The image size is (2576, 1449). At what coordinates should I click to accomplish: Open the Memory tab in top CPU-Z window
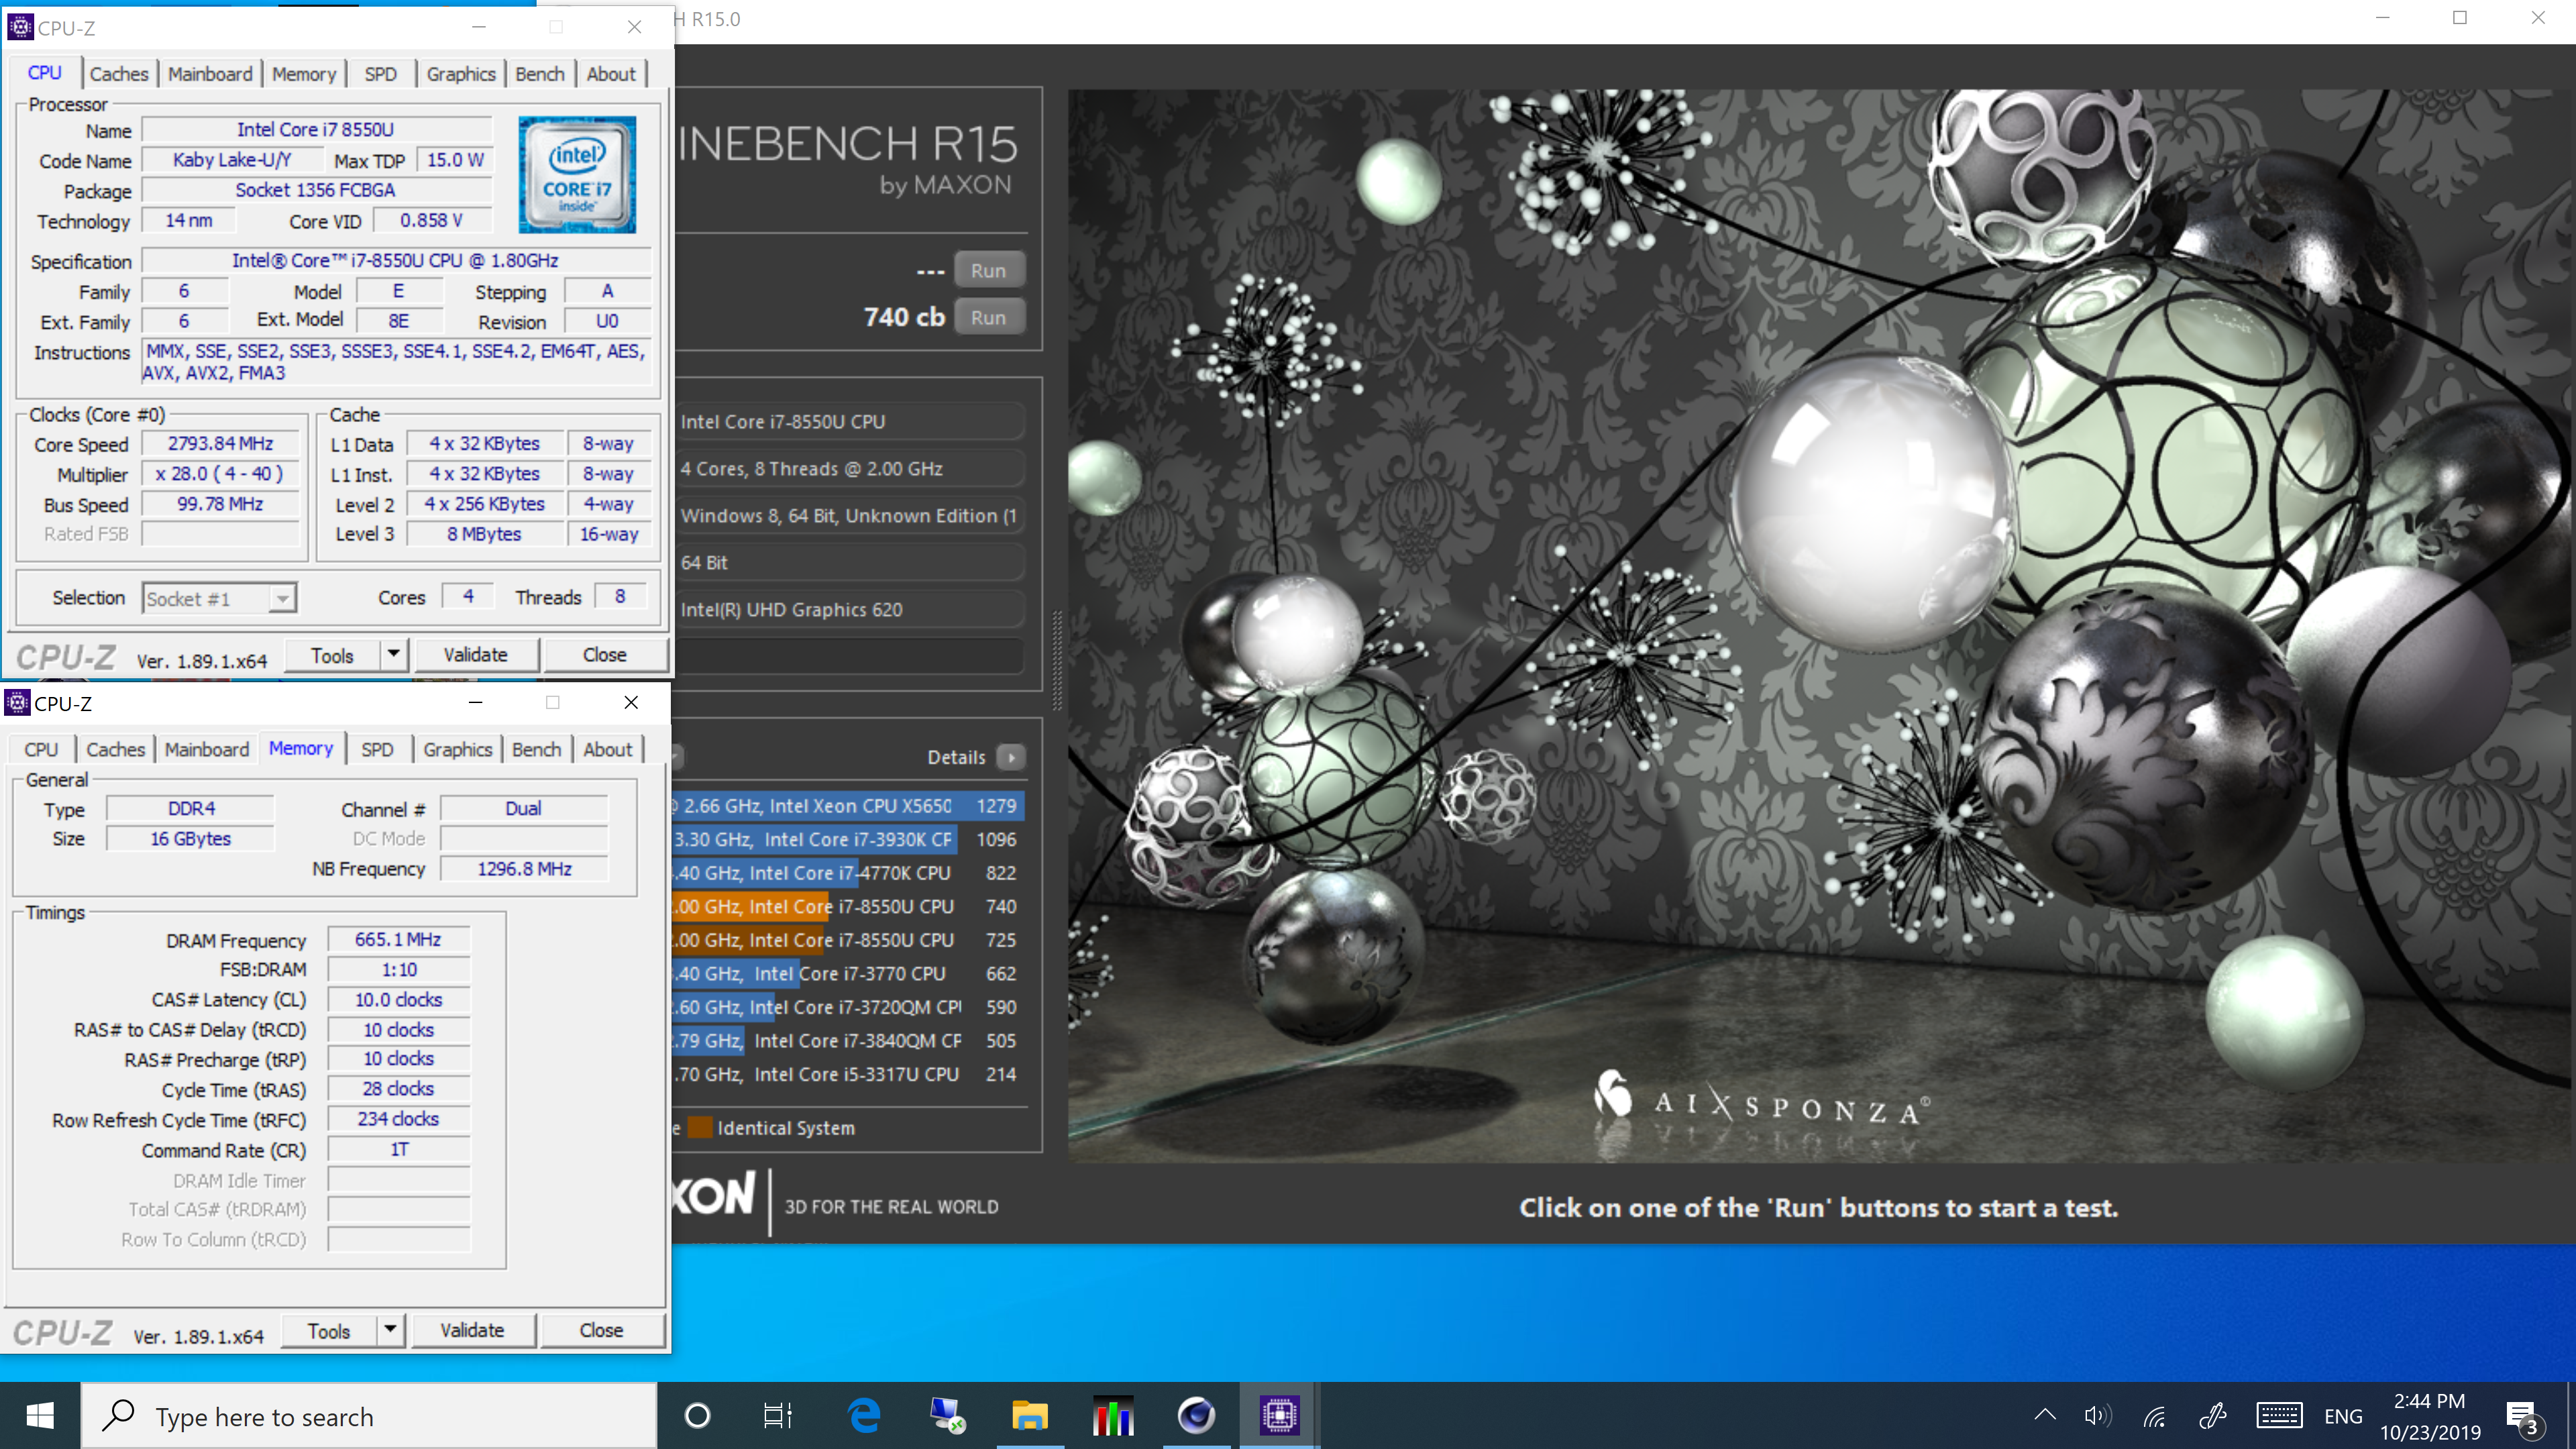304,74
